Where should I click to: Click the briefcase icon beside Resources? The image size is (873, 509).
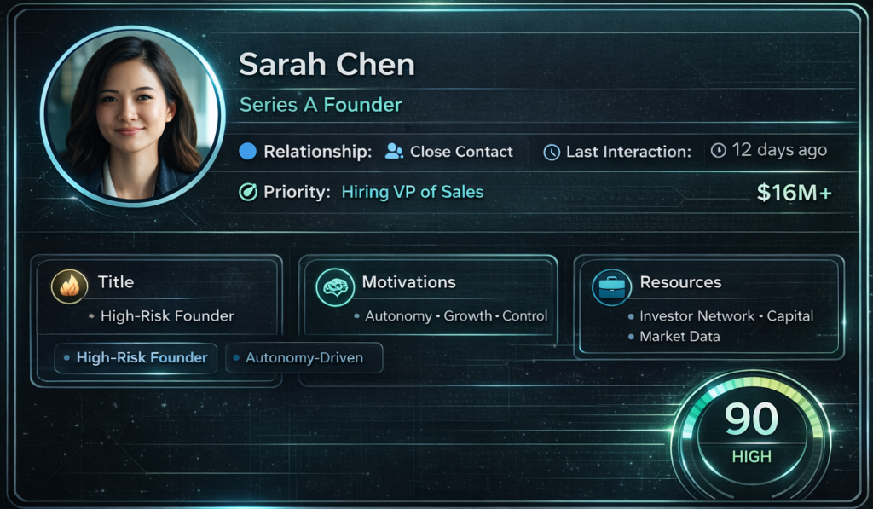pyautogui.click(x=611, y=286)
